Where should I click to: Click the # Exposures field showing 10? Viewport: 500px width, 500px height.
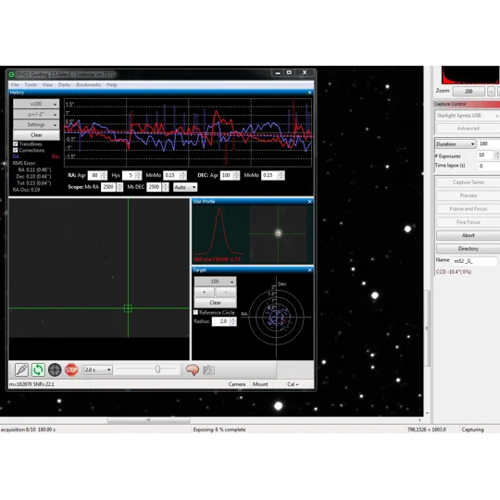(x=485, y=155)
